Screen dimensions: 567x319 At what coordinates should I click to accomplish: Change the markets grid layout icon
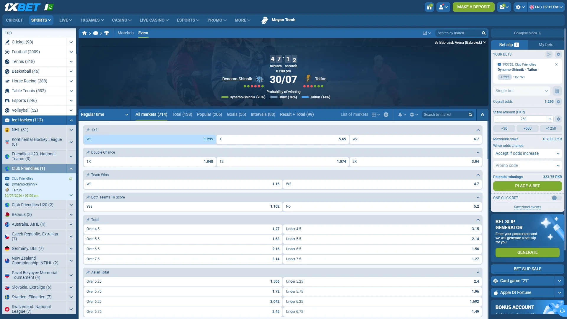tap(376, 115)
